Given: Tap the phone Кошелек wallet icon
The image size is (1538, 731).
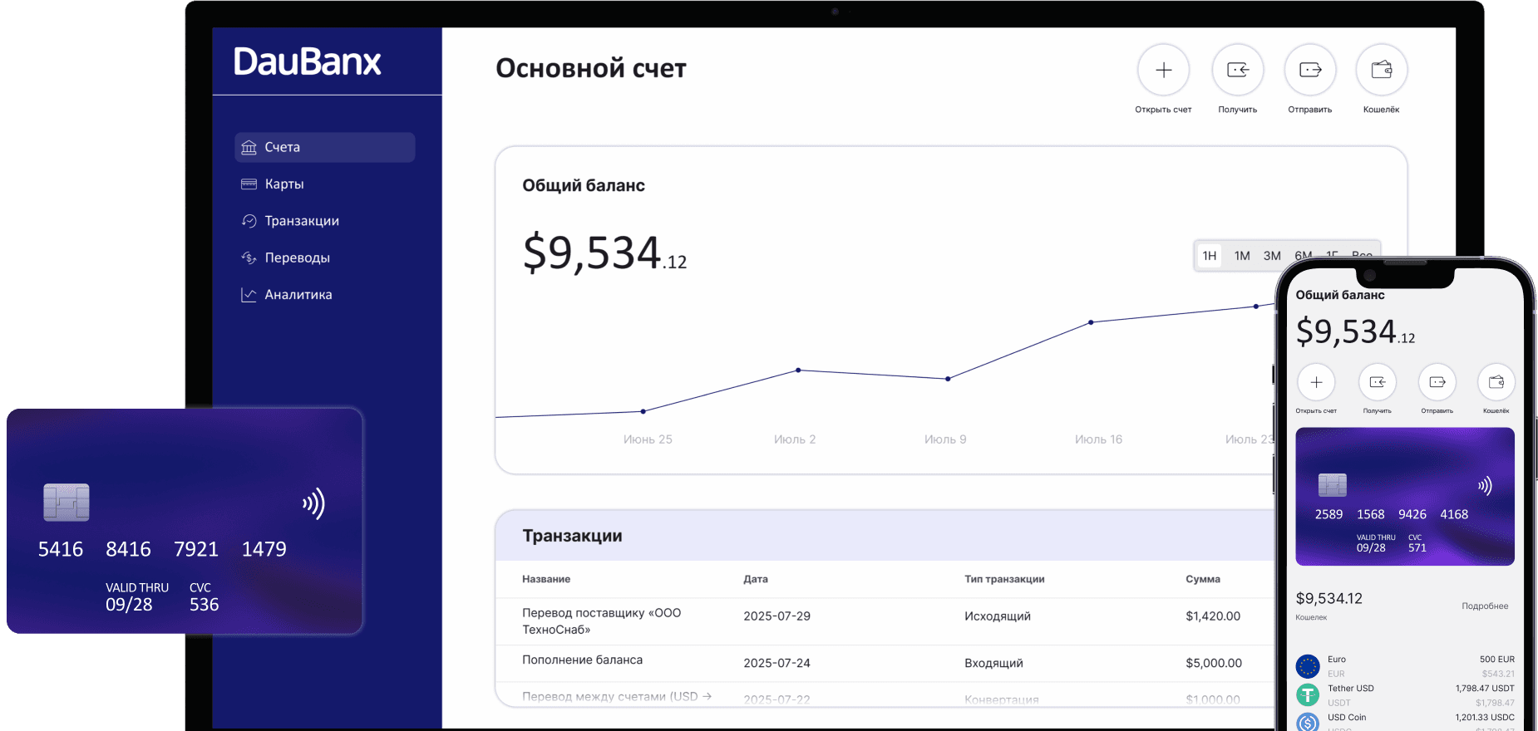Looking at the screenshot, I should point(1496,382).
